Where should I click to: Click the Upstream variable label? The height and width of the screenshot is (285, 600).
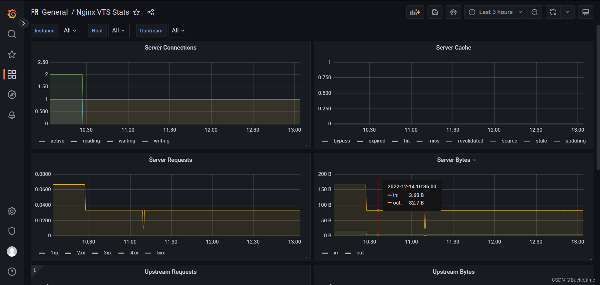coord(151,31)
